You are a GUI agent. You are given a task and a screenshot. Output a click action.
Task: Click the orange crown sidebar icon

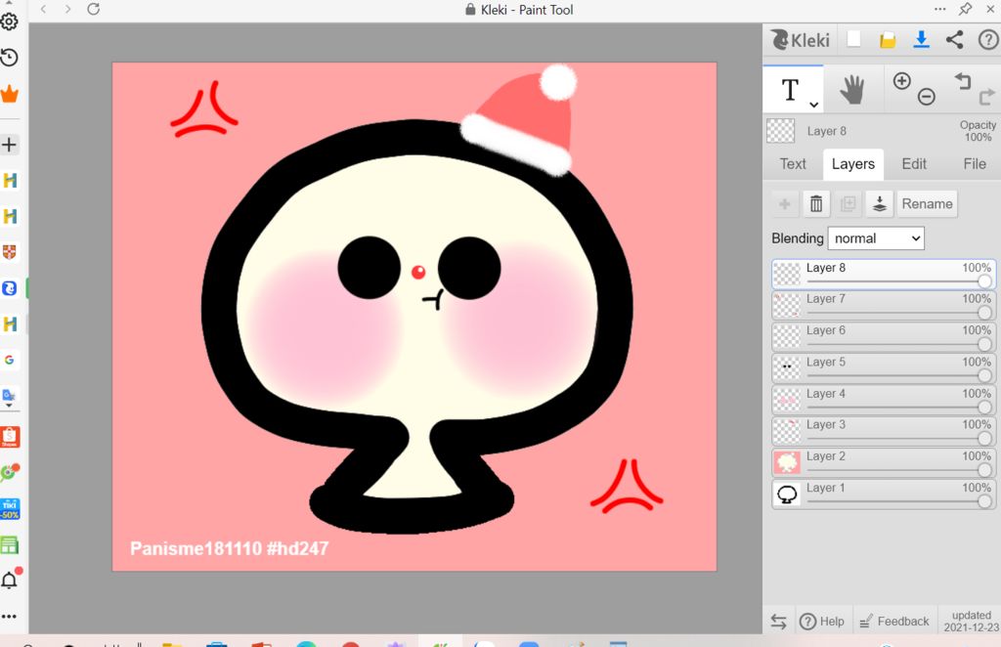pyautogui.click(x=9, y=95)
